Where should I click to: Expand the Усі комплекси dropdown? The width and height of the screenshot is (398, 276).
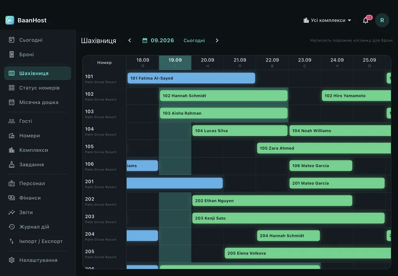327,20
